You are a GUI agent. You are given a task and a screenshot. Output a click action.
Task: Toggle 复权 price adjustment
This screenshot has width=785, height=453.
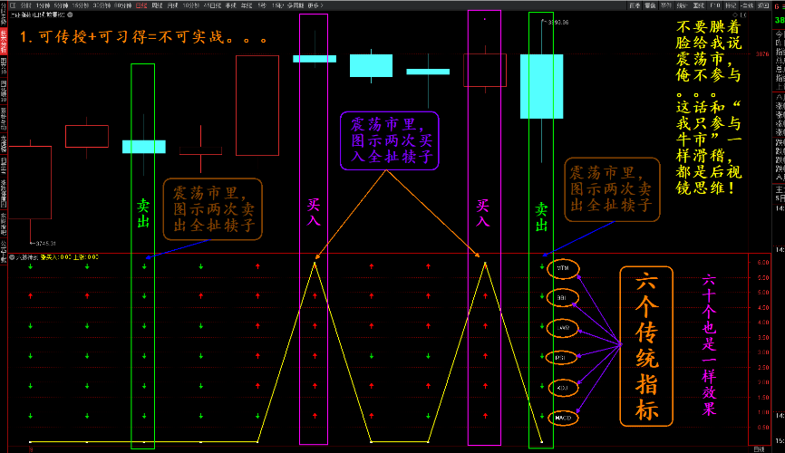pyautogui.click(x=635, y=5)
